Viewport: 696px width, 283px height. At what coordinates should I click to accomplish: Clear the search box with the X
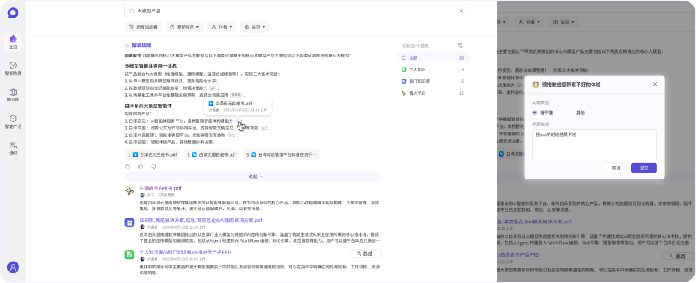coord(461,11)
